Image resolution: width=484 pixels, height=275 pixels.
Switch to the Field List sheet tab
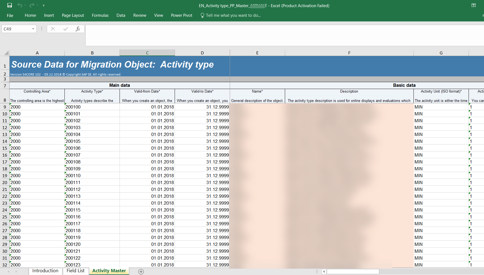coord(75,271)
